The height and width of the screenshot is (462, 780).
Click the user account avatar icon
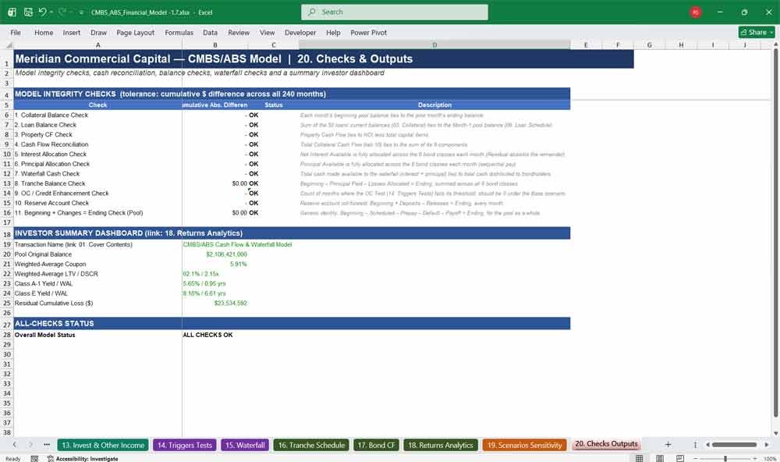(696, 12)
